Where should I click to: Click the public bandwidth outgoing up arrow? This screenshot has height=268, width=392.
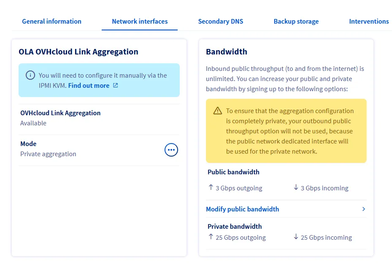211,188
